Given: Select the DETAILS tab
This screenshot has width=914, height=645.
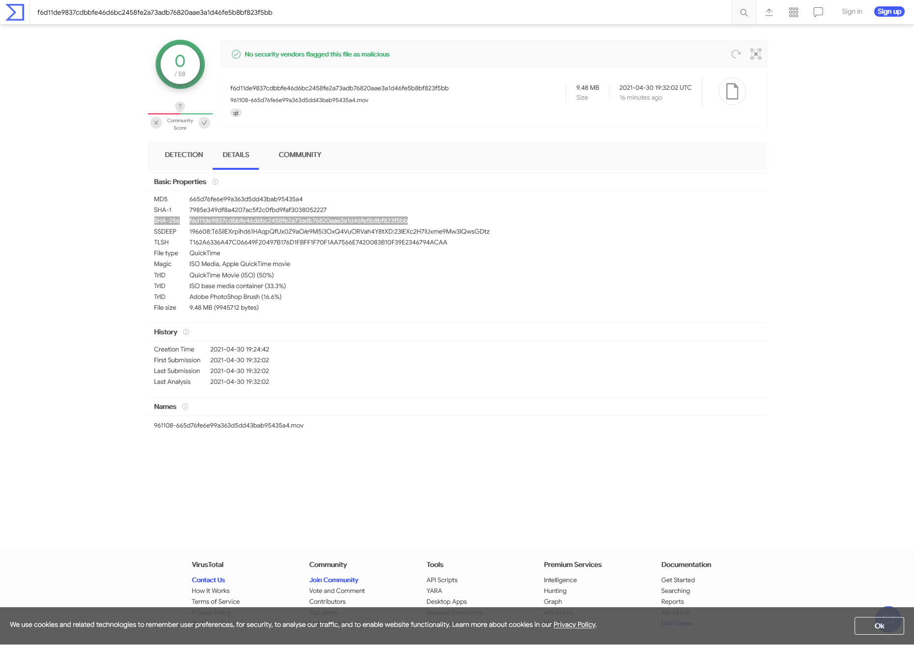Looking at the screenshot, I should (x=236, y=155).
